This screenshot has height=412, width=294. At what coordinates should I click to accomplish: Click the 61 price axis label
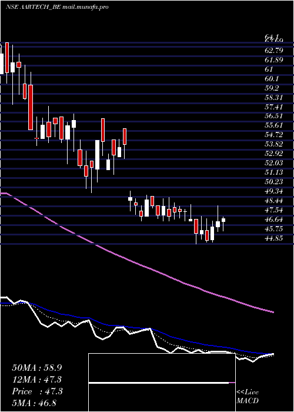pos(269,69)
